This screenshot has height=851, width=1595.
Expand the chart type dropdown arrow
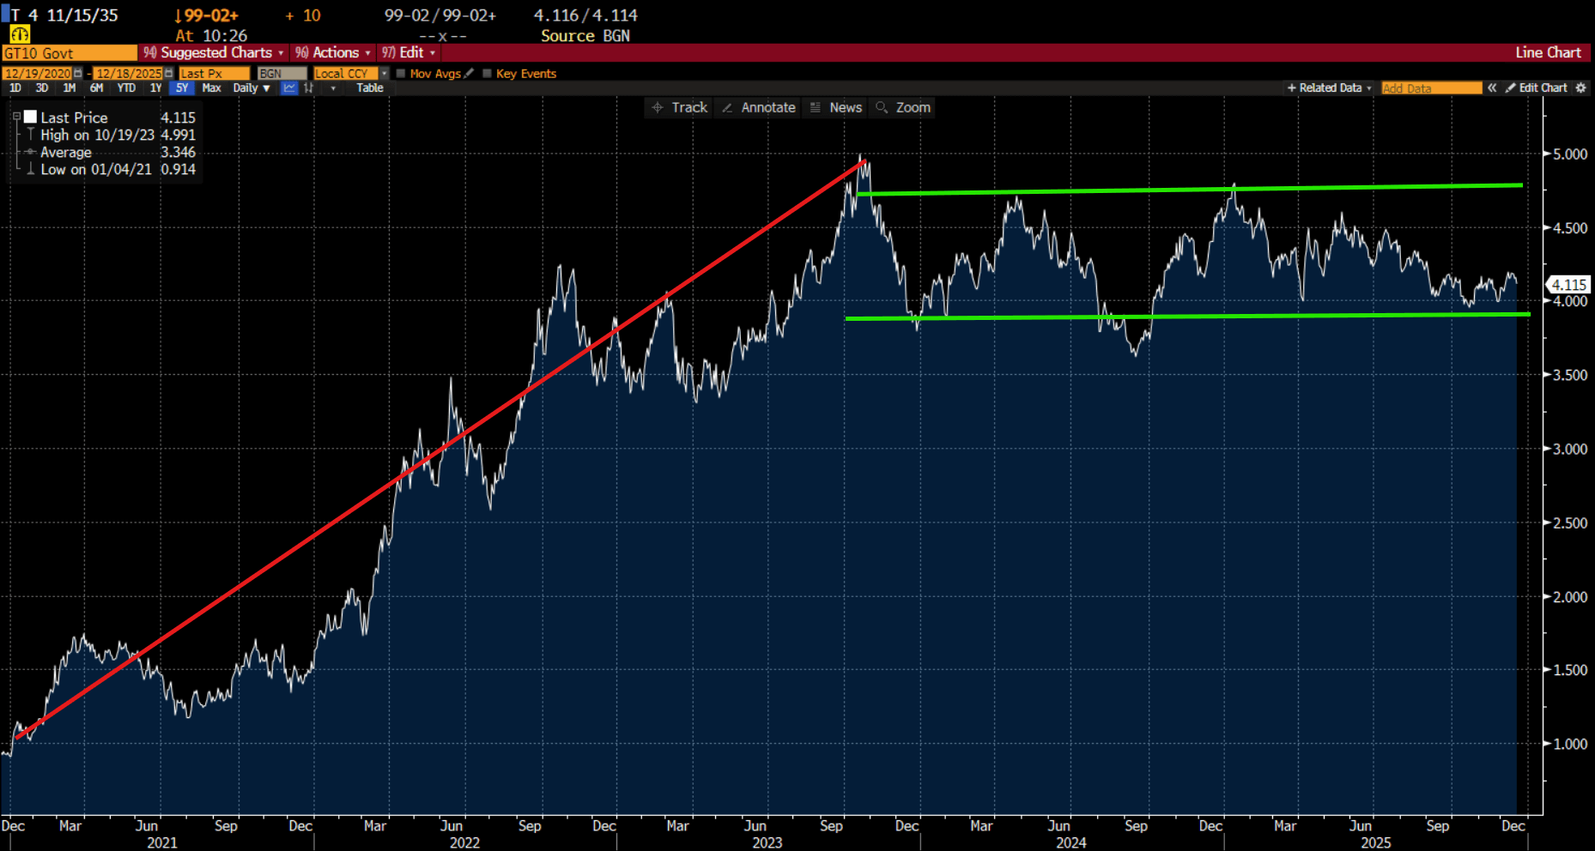tap(333, 88)
